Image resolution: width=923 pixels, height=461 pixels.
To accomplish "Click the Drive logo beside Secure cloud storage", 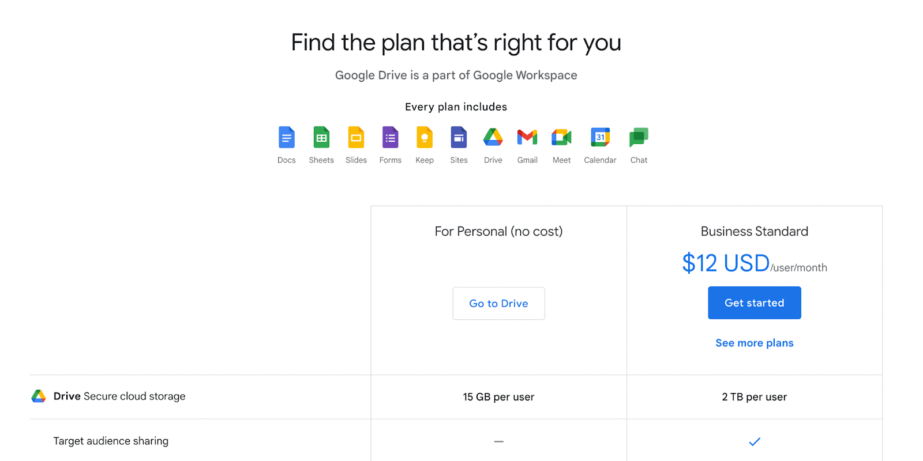I will coord(37,396).
